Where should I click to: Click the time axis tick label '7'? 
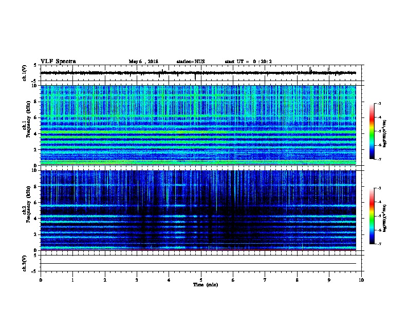pos(265,280)
